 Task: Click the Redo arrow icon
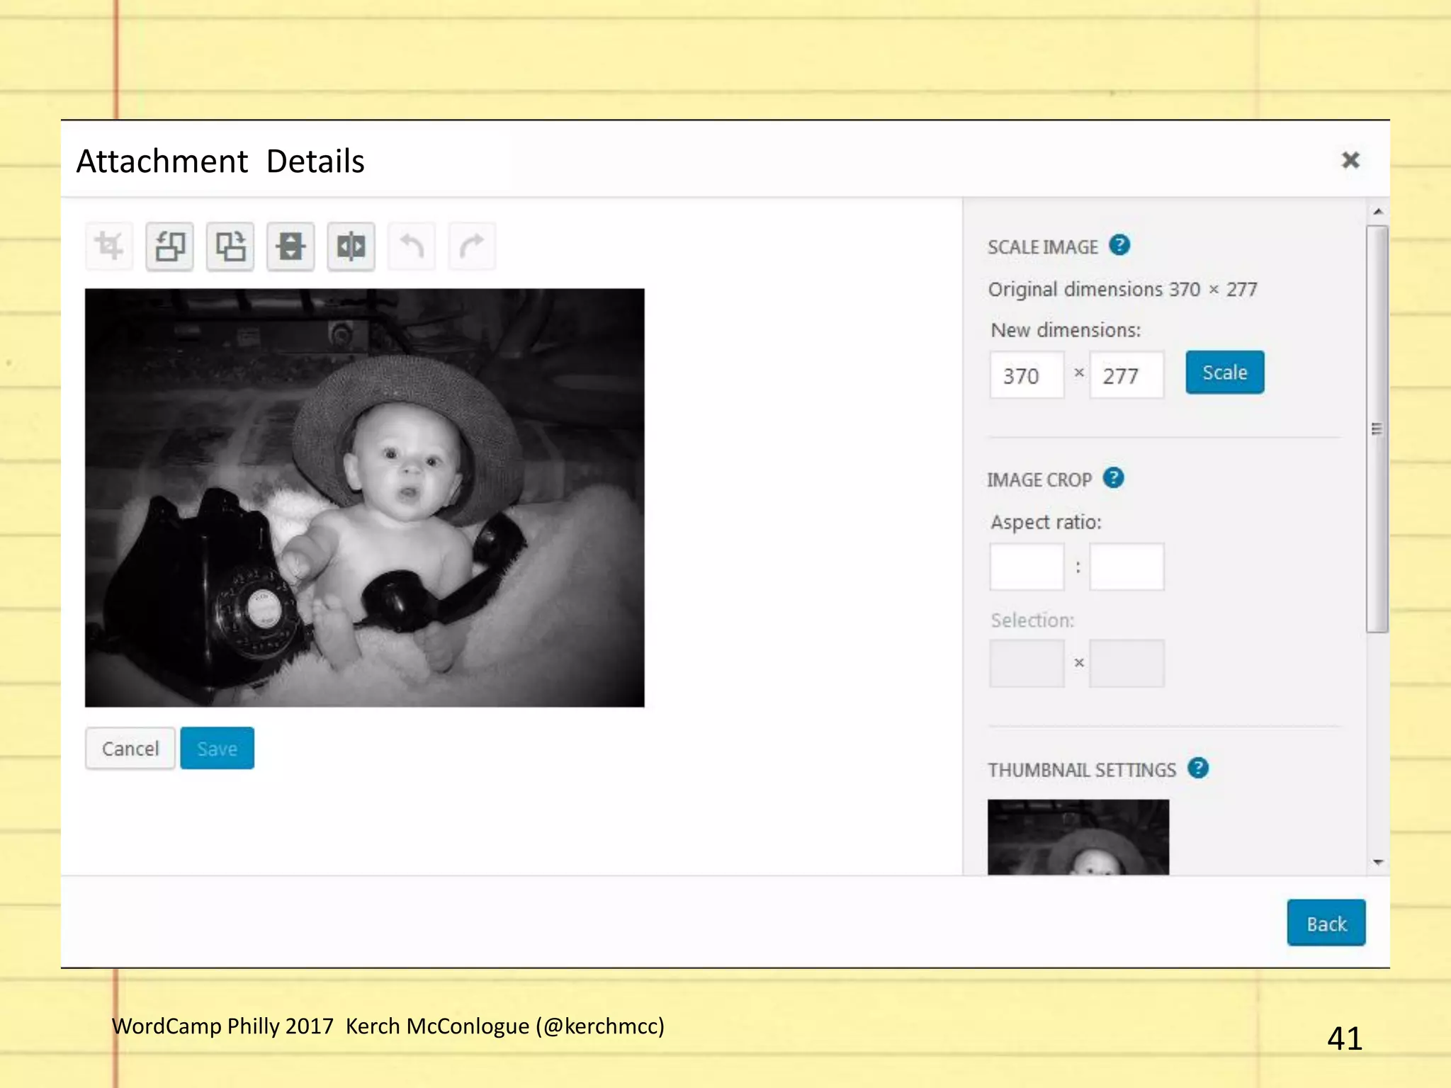click(472, 246)
